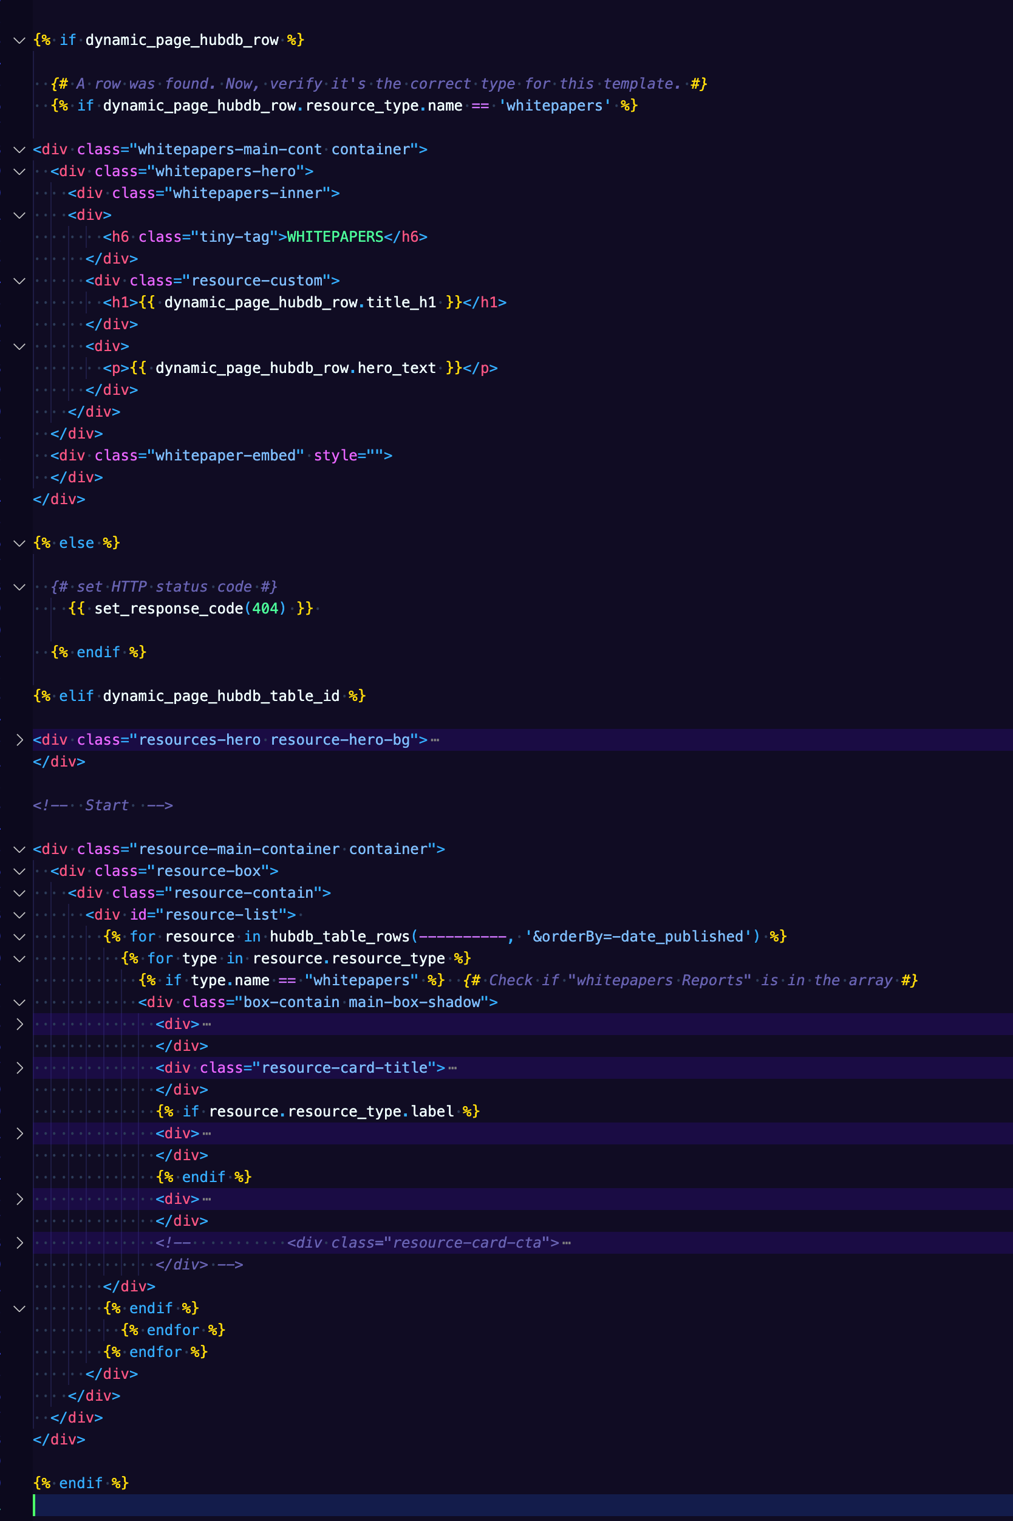Click the WHITEPAPERS text inside the h6 tag
Screen dimensions: 1013x1521
pyautogui.click(x=335, y=237)
